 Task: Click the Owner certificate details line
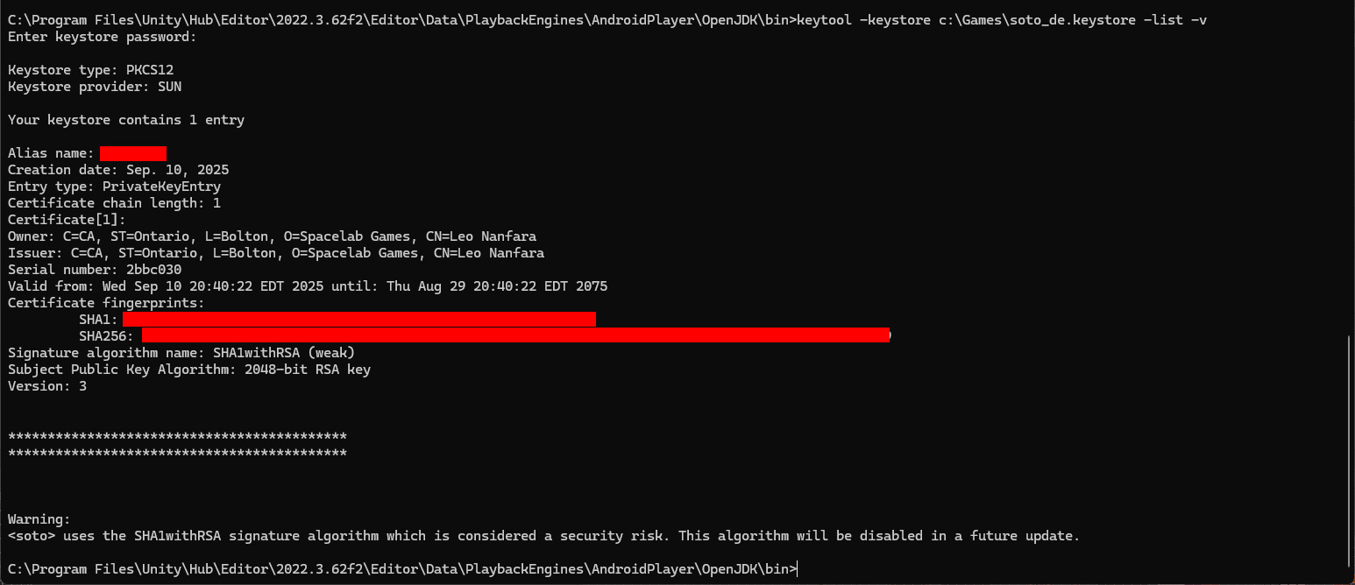272,236
